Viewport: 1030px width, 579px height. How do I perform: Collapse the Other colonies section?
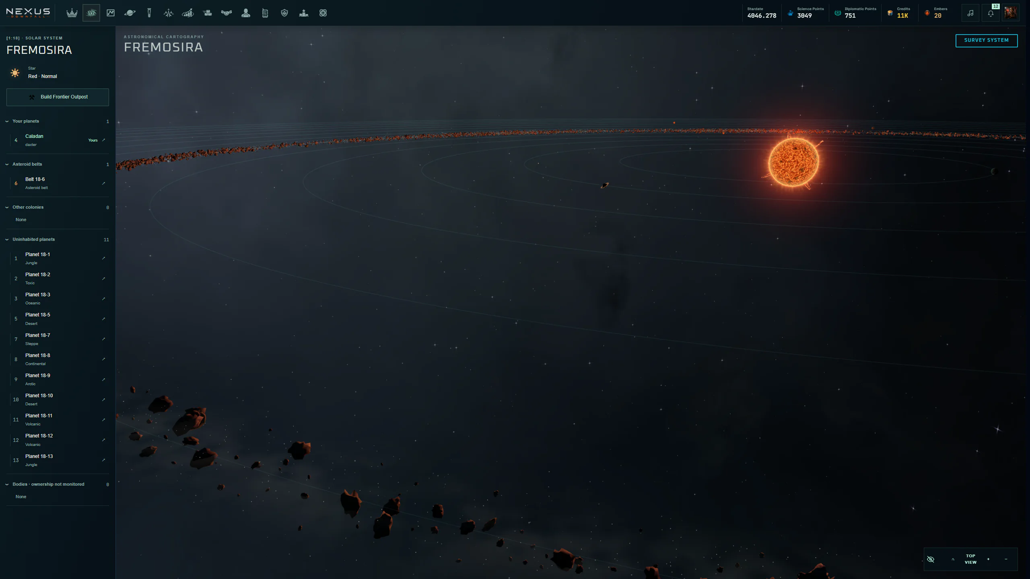pyautogui.click(x=57, y=207)
